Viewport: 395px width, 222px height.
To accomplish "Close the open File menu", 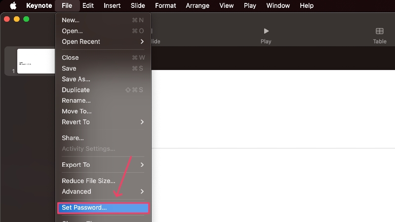I will (x=67, y=5).
